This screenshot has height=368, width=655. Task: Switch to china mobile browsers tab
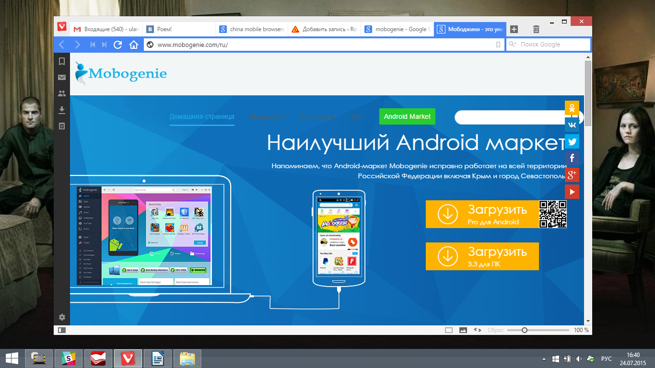[252, 29]
